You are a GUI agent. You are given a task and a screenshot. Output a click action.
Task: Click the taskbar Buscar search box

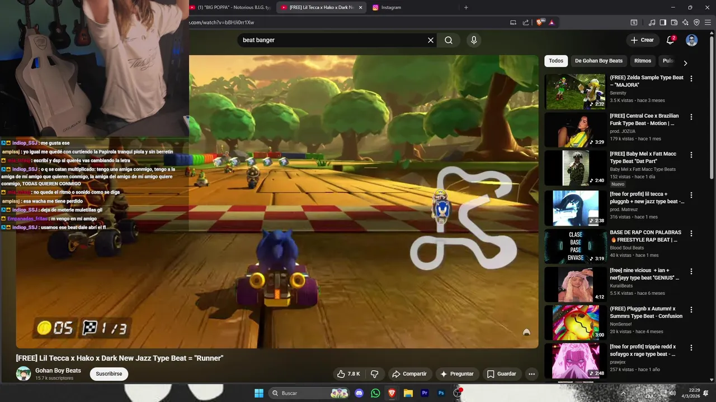(309, 393)
